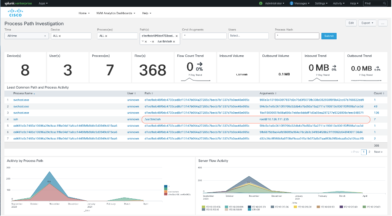Open the more options ellipsis button
Image resolution: width=392 pixels, height=216 pixels.
(x=382, y=23)
